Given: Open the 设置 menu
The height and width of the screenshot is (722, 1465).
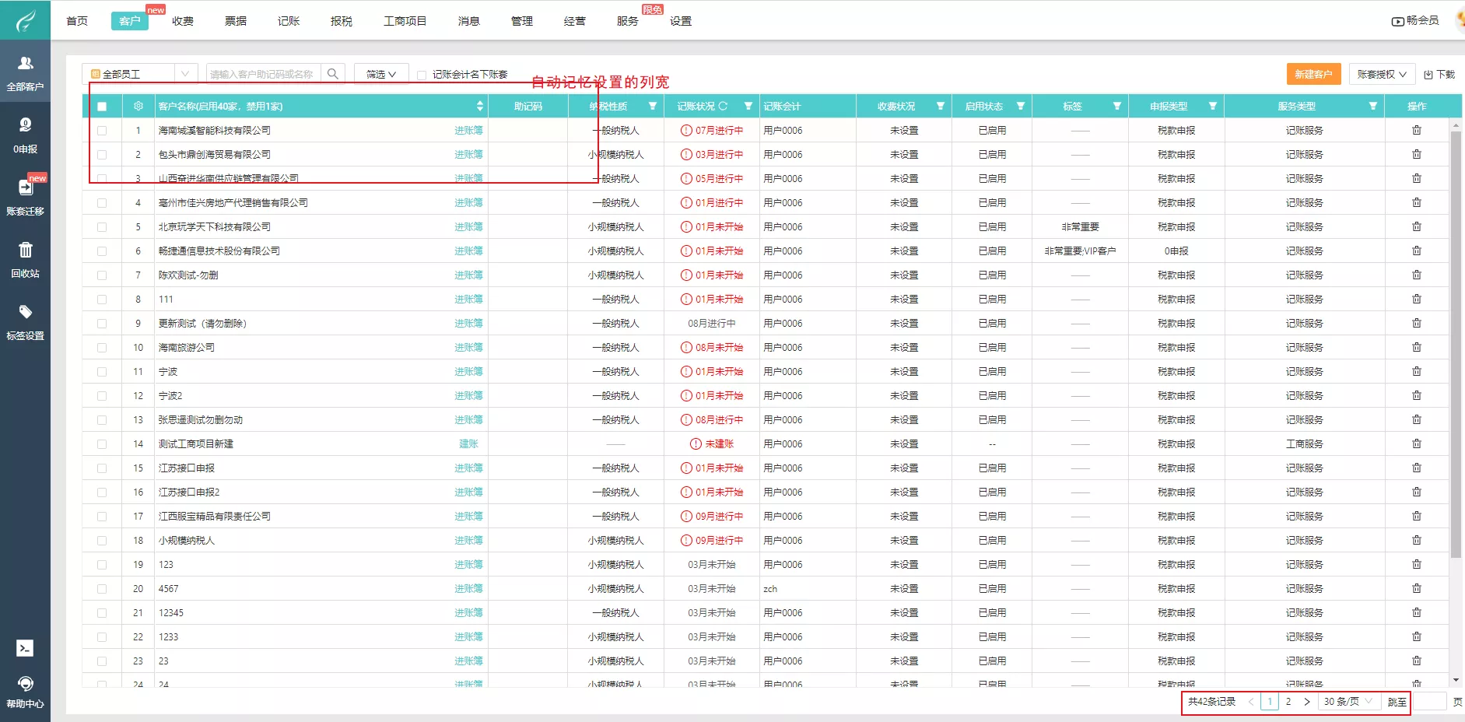Looking at the screenshot, I should point(681,21).
